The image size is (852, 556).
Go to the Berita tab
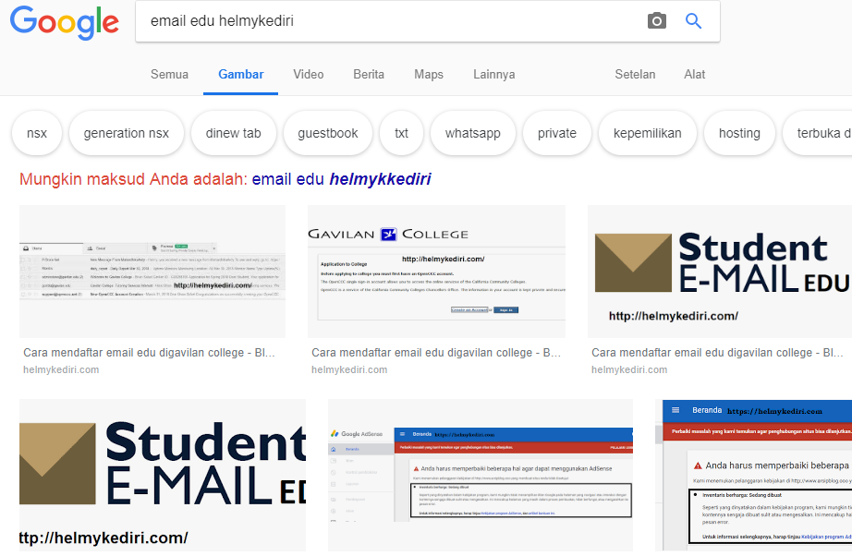pyautogui.click(x=369, y=75)
